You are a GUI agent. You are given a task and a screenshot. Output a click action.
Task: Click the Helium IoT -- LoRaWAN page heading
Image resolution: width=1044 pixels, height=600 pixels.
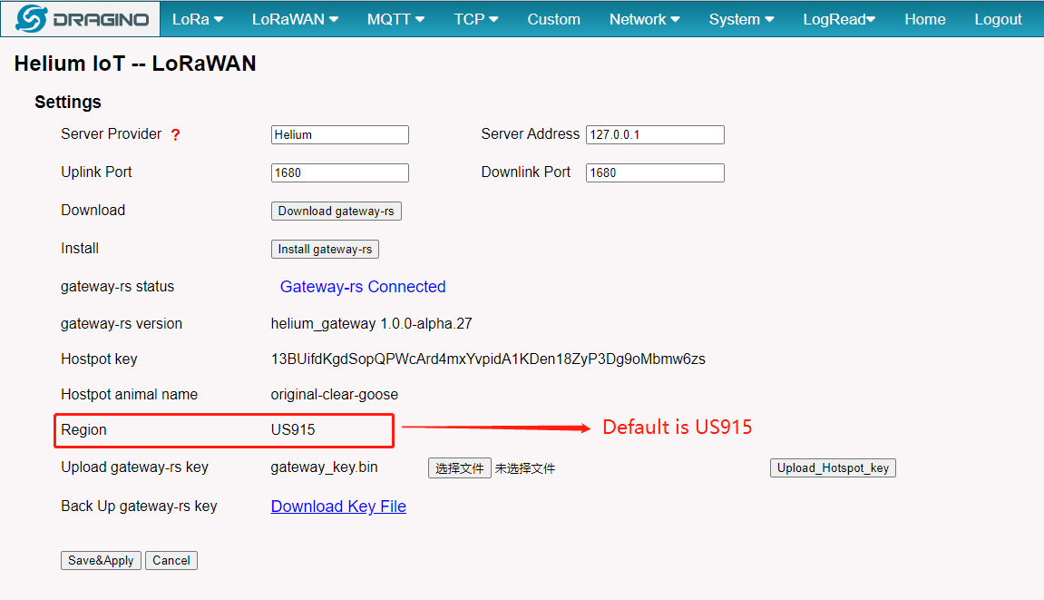point(135,64)
